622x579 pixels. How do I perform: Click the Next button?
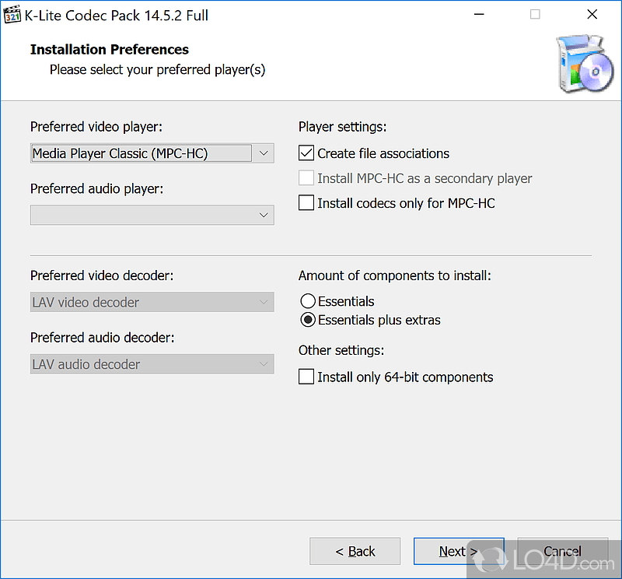[x=458, y=551]
